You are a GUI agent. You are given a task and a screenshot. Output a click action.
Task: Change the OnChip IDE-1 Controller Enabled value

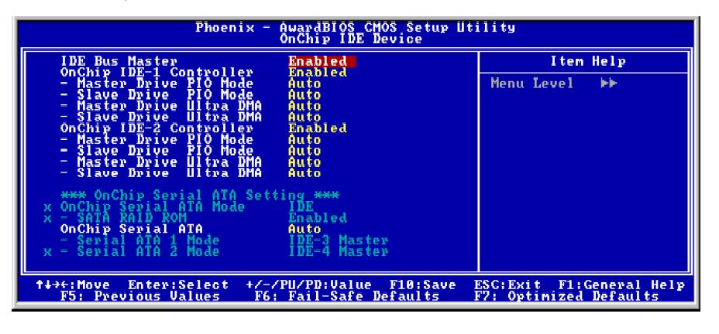tap(318, 73)
